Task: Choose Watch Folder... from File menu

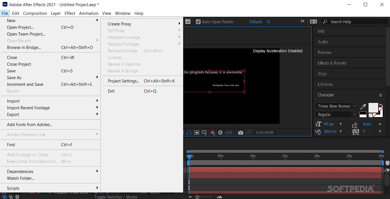Action: [50, 178]
